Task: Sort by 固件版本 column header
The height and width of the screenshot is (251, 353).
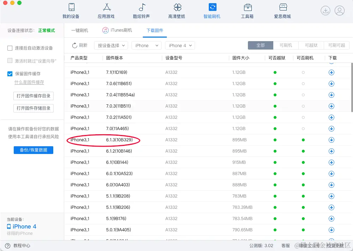Action: coord(115,58)
